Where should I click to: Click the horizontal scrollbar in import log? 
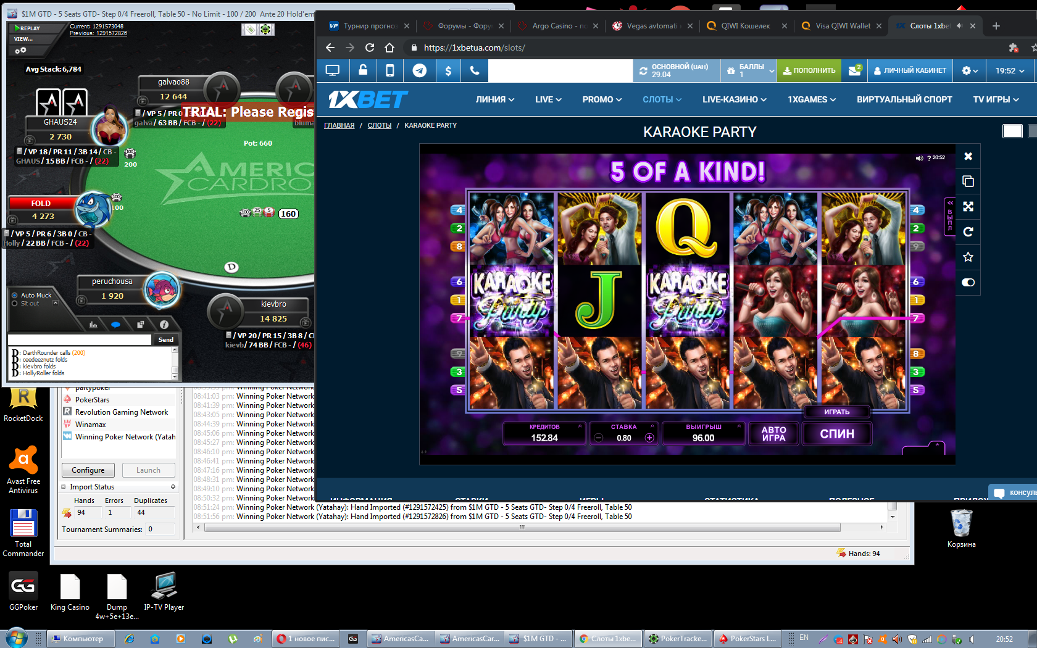[522, 528]
